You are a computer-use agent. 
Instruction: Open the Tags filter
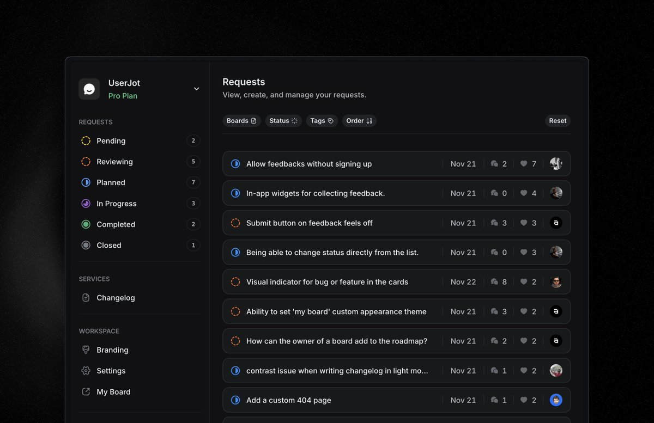point(322,121)
